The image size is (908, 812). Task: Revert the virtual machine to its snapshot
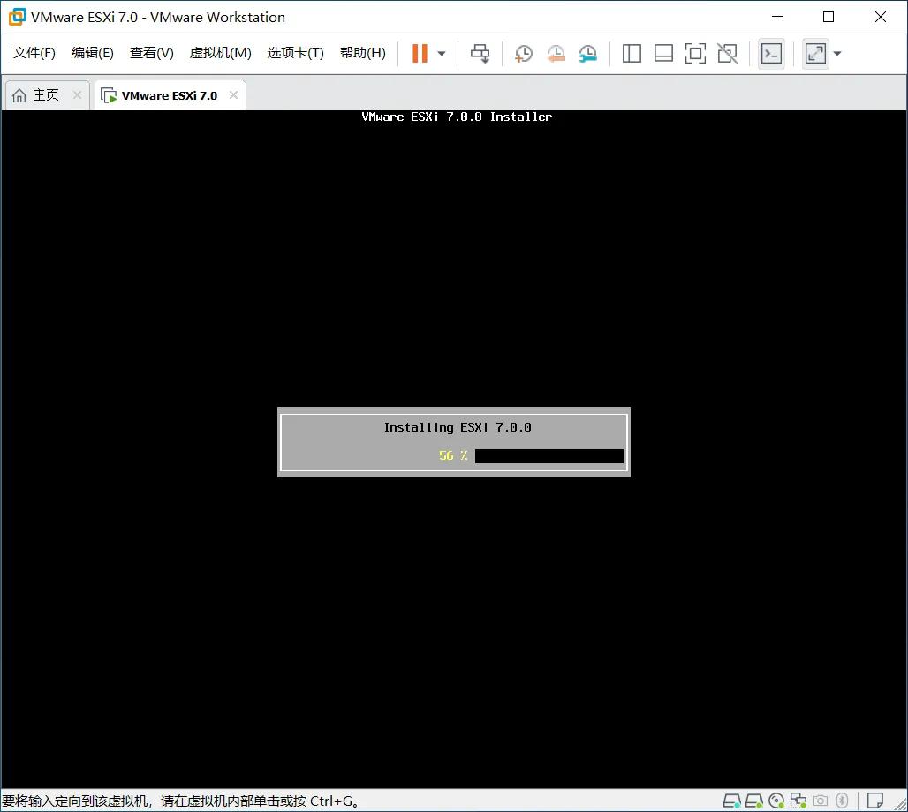[x=556, y=53]
